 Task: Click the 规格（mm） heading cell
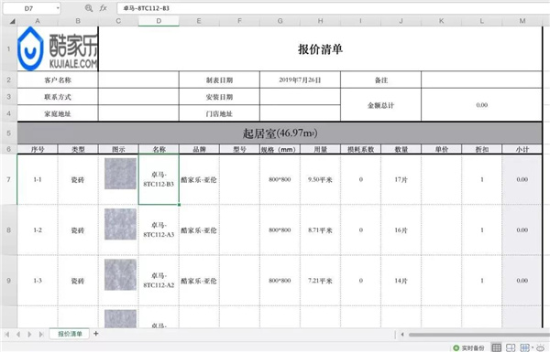click(280, 149)
